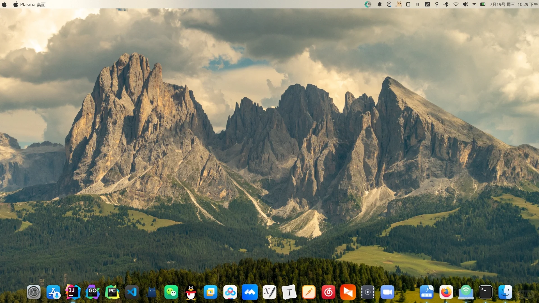Open the battery status panel
Image resolution: width=539 pixels, height=303 pixels.
483,4
